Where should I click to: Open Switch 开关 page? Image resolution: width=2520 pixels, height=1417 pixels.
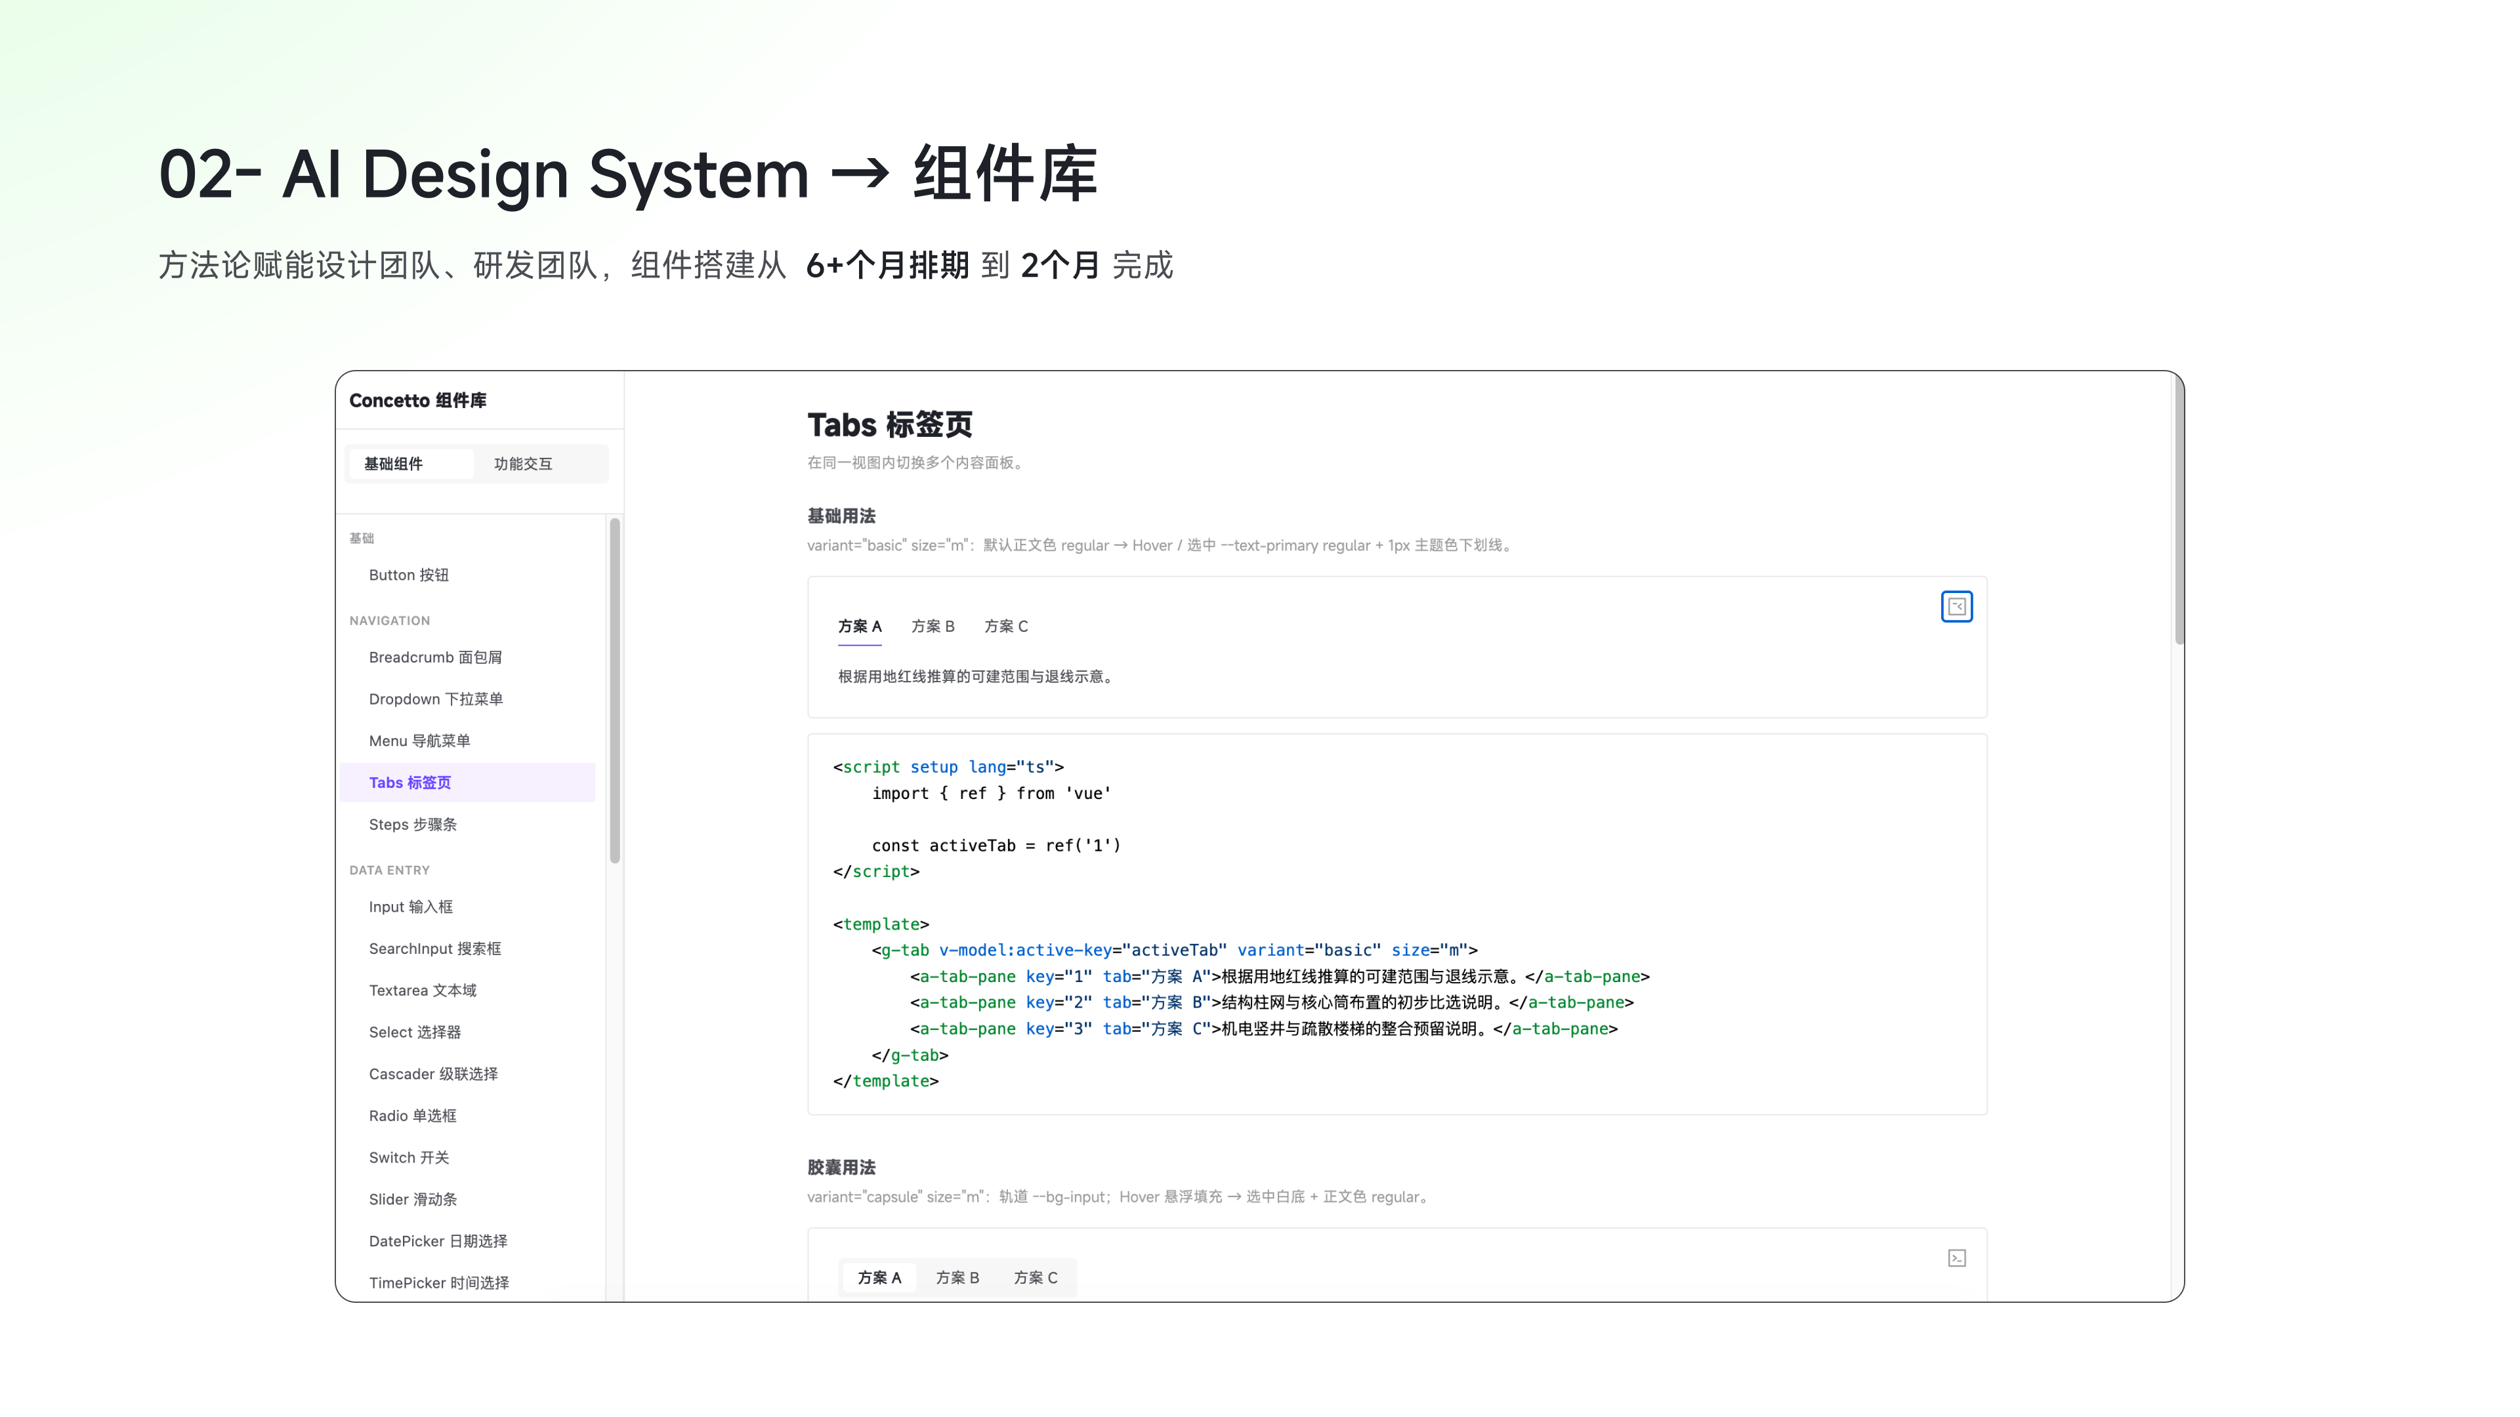468,1158
